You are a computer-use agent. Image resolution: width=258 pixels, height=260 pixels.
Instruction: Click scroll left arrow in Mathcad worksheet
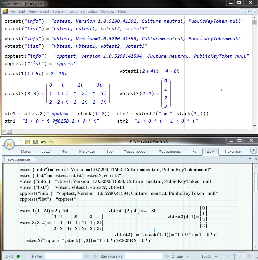tap(4, 131)
